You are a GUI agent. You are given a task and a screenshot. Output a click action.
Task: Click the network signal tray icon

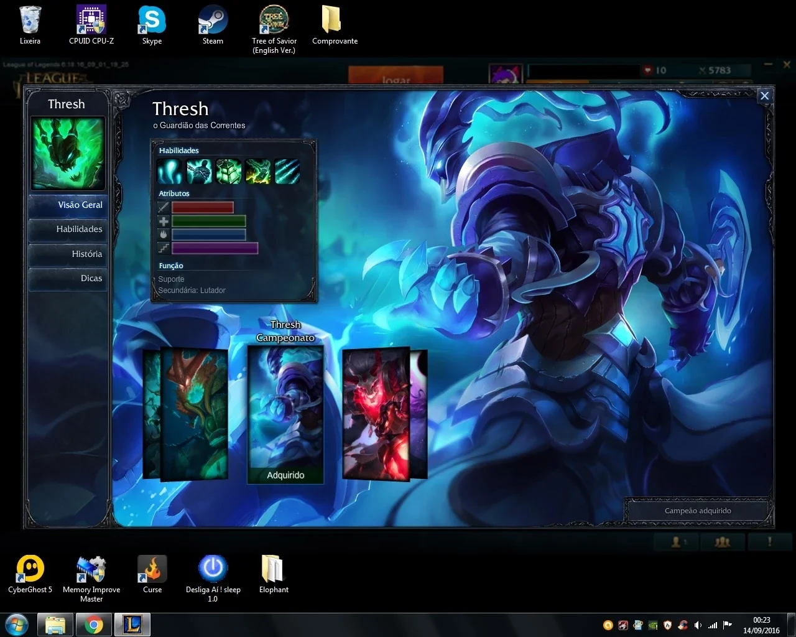click(x=713, y=625)
